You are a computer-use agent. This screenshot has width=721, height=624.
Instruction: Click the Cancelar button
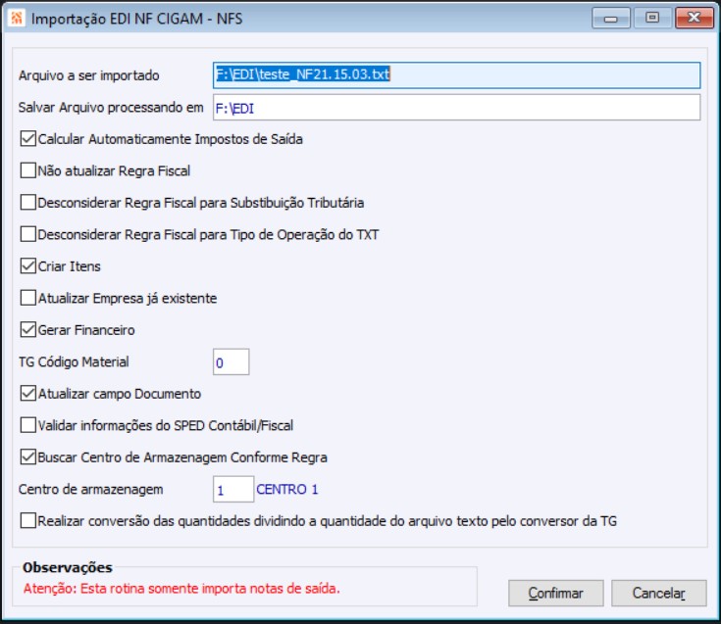[x=658, y=594]
